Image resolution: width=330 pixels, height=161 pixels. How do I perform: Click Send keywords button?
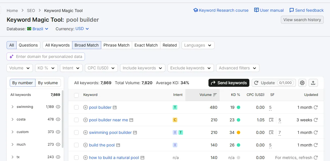[x=229, y=83]
